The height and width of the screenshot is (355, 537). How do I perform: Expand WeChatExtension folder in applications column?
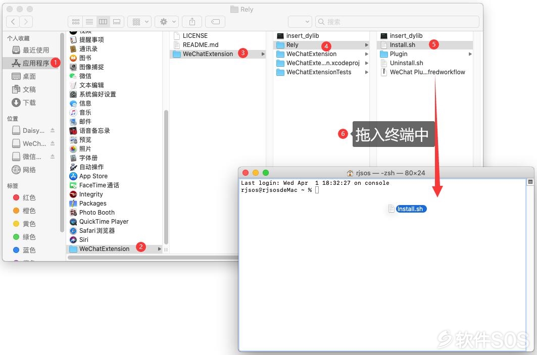[x=160, y=249]
